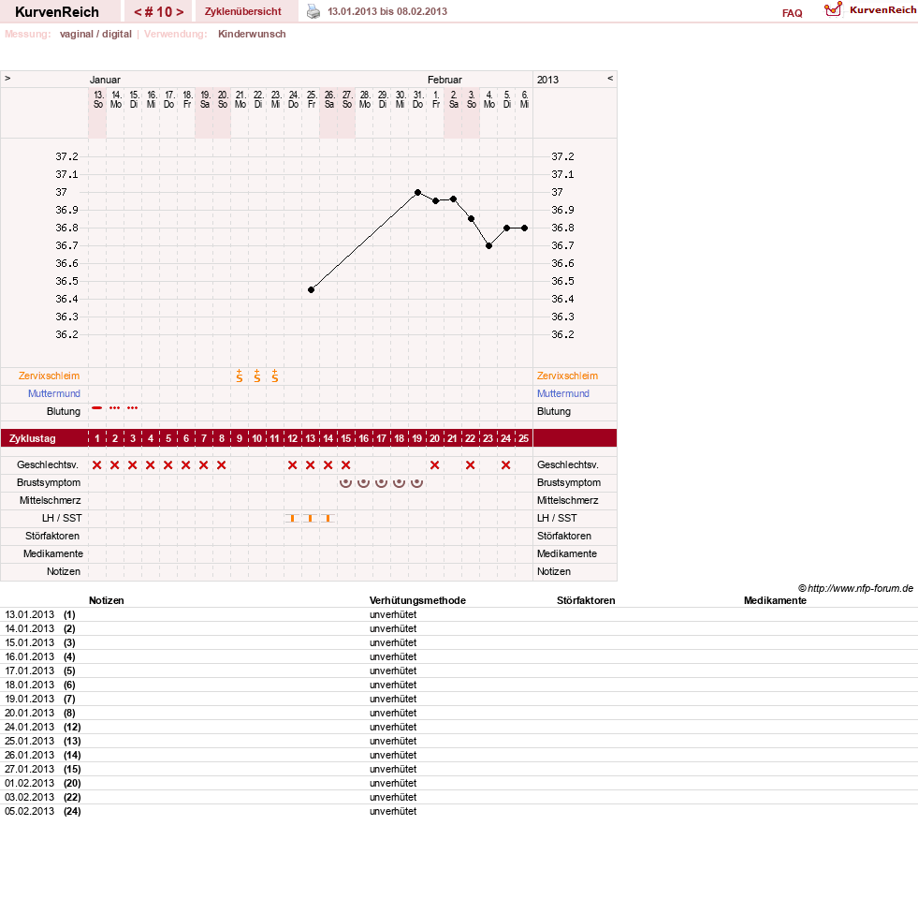Click the left > arrow in chart header
Screen dimensions: 918x899
click(7, 78)
